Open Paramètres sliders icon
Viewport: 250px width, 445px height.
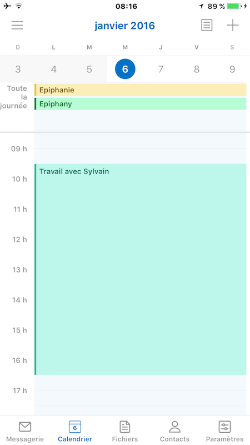(x=225, y=427)
